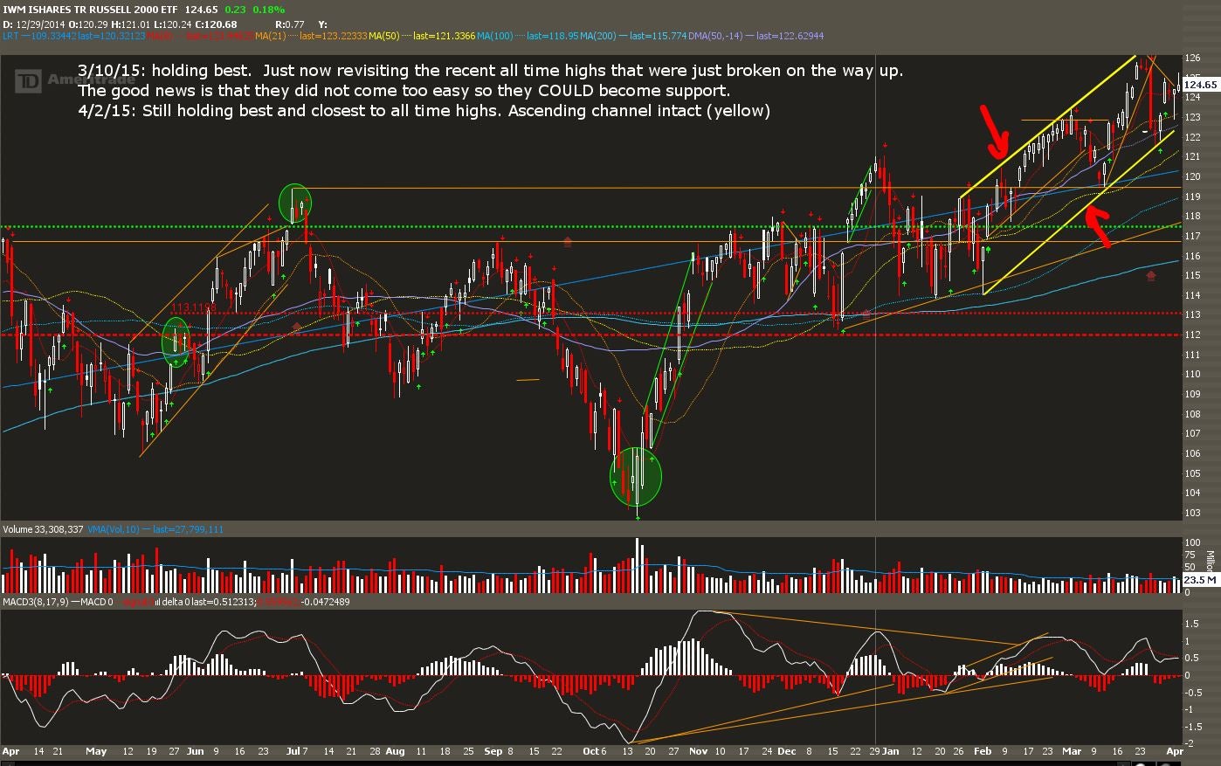Click the Aug label on time axis
The image size is (1221, 766).
click(396, 751)
